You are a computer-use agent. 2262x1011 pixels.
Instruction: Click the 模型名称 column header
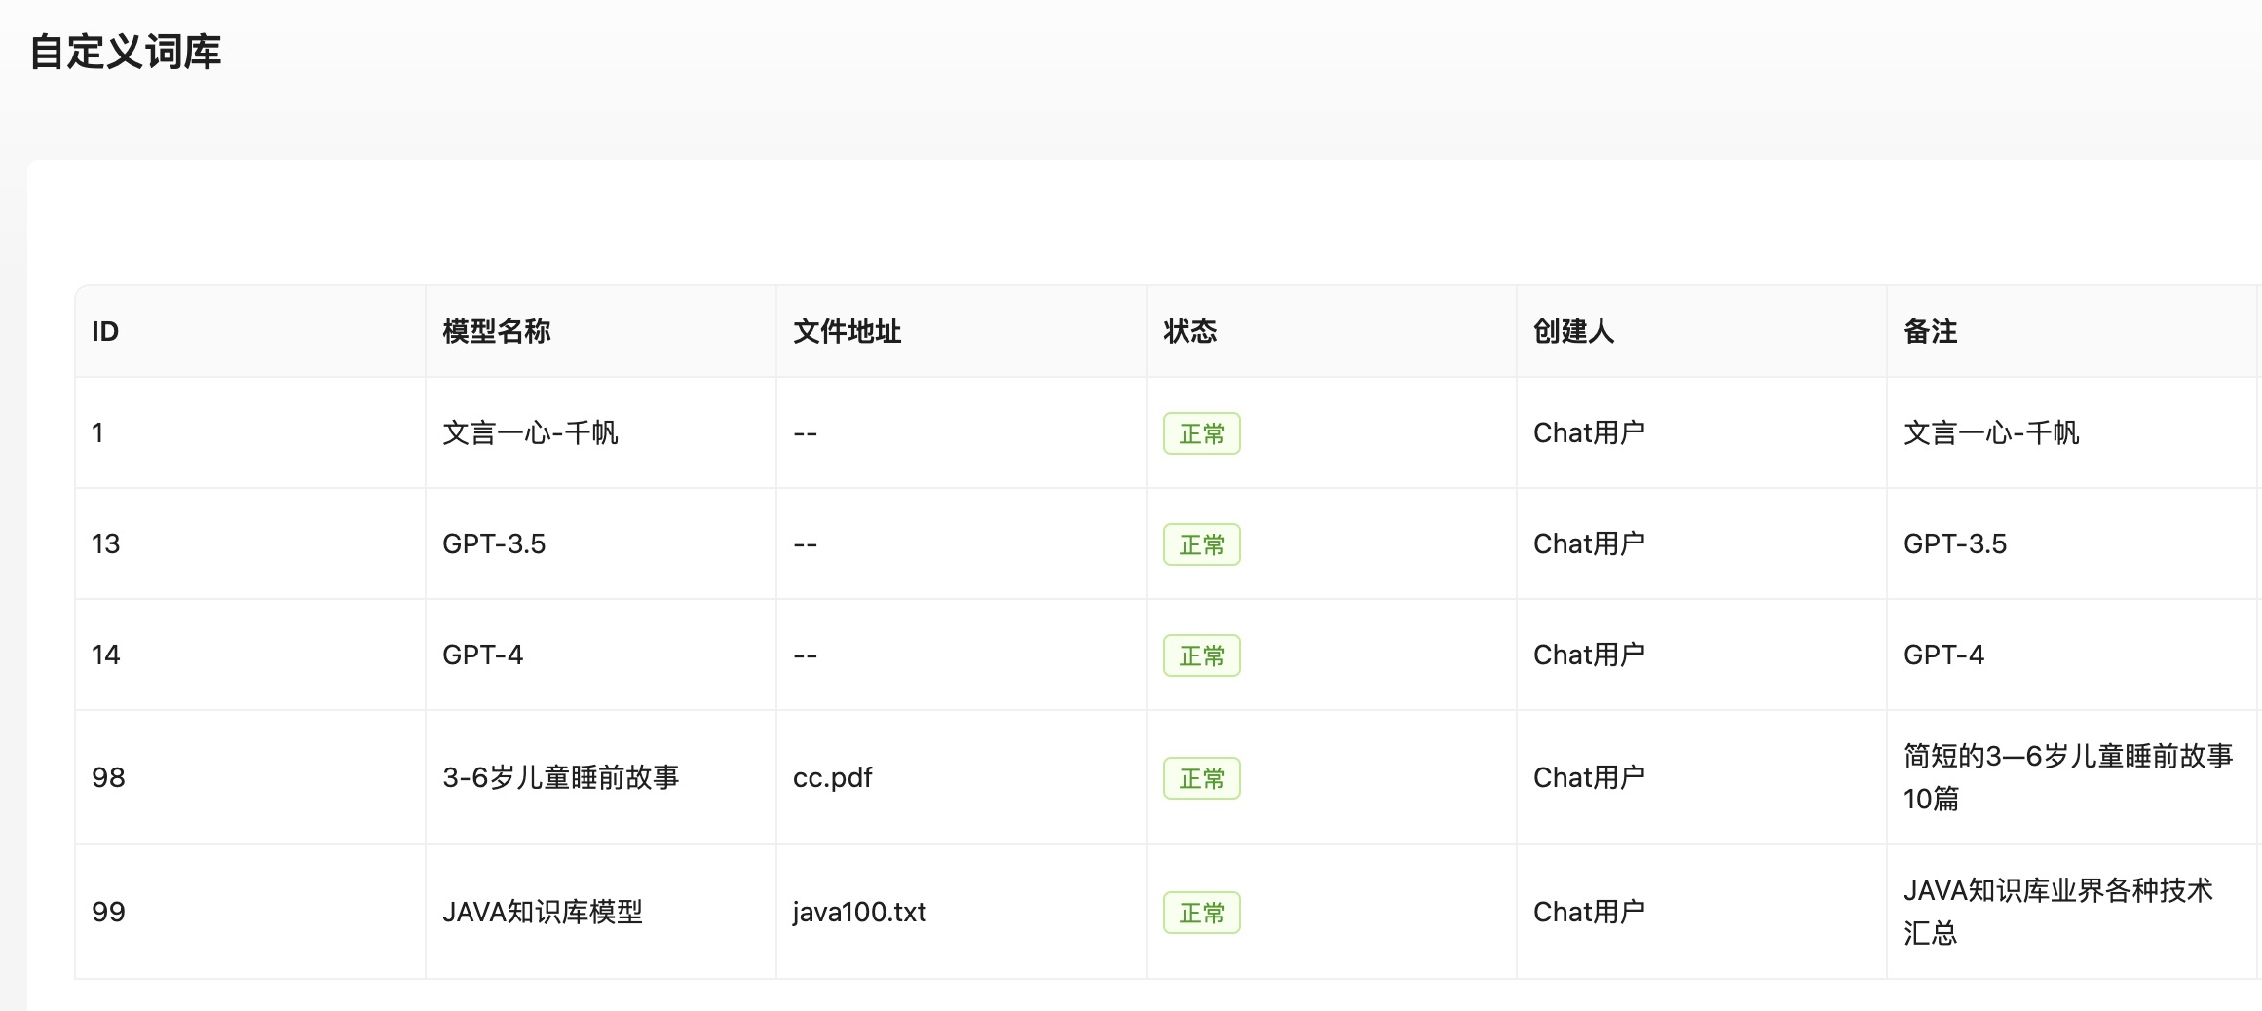click(496, 332)
